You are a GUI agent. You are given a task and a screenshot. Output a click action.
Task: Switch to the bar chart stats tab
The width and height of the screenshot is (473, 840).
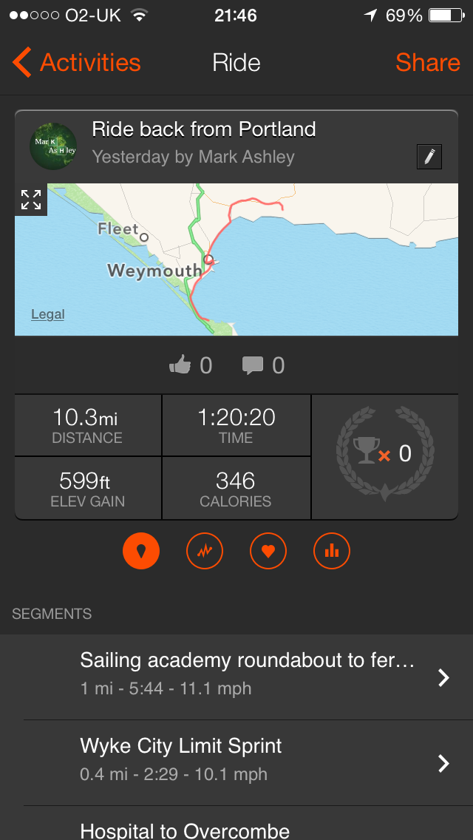point(332,551)
